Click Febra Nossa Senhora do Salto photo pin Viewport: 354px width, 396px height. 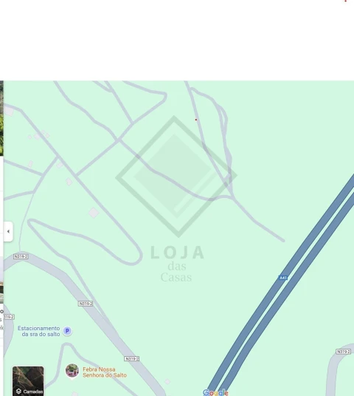click(x=72, y=371)
